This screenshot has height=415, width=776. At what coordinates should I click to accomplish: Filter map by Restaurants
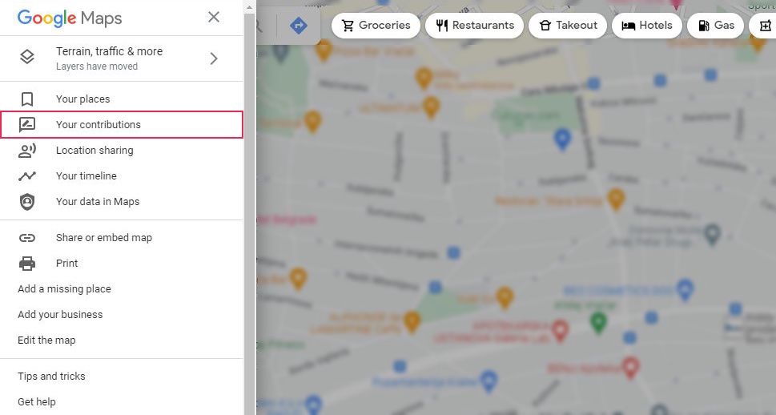(474, 26)
